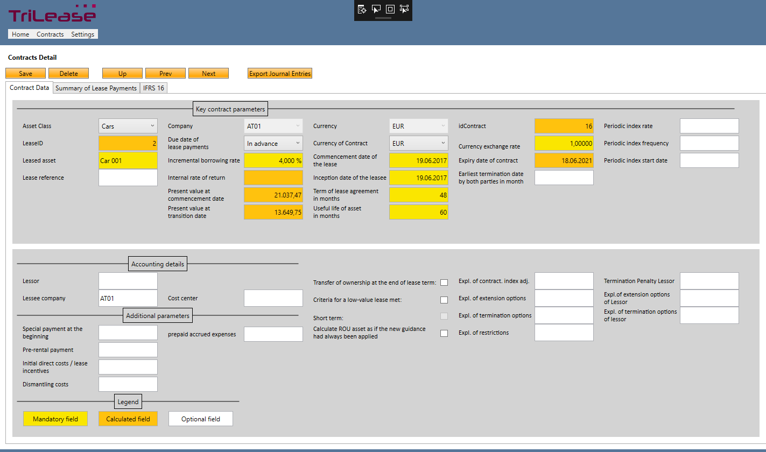Check Calculate ROU asset checkbox

pos(444,333)
